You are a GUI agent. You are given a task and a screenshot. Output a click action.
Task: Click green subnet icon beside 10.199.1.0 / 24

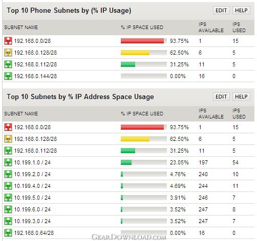coord(8,162)
